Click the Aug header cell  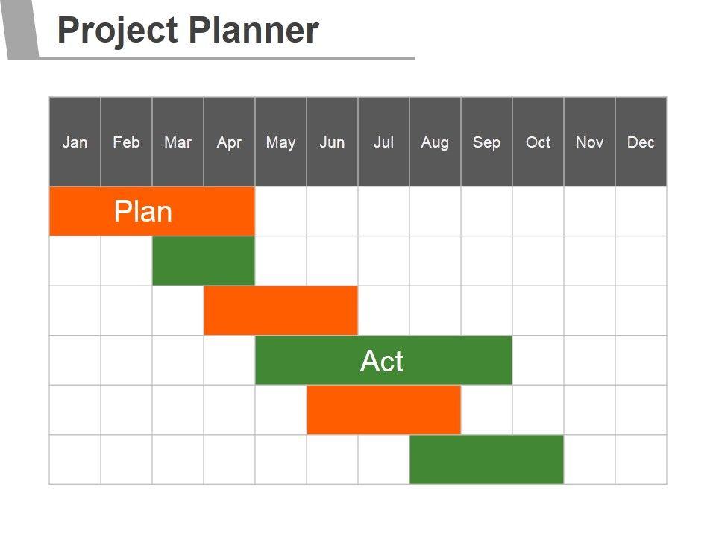(x=435, y=142)
